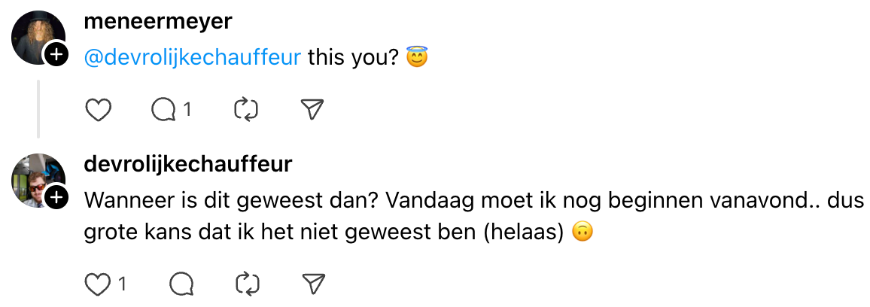The width and height of the screenshot is (870, 307).
Task: Share devrolijkechauffeur's reply with the paper plane icon
Action: pos(312,284)
